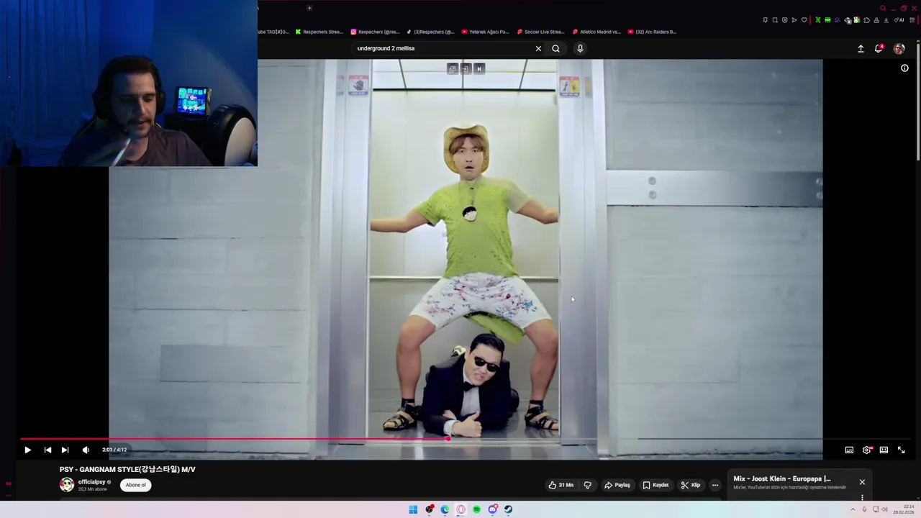This screenshot has height=518, width=921.
Task: Open the Atletico Madrid vs... bookmark
Action: coord(596,32)
